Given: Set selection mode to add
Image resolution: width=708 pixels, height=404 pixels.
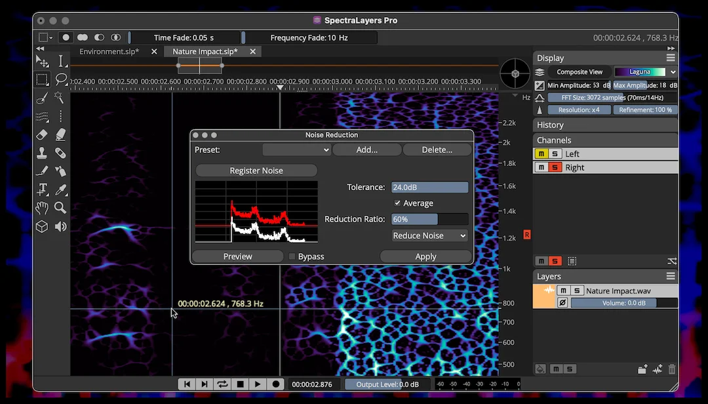Looking at the screenshot, I should tap(83, 37).
